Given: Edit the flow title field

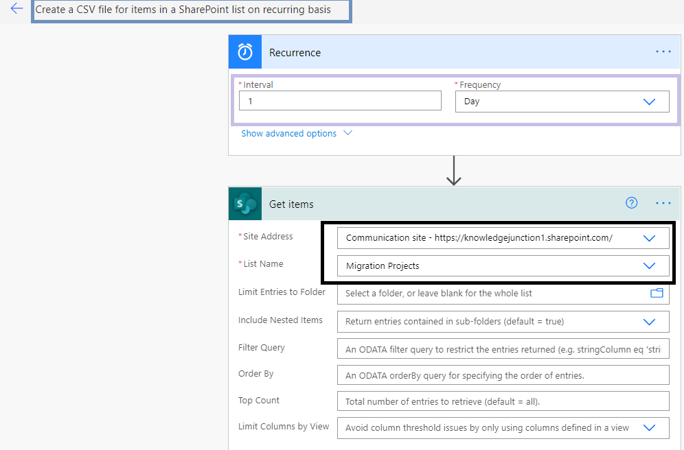Looking at the screenshot, I should (192, 10).
